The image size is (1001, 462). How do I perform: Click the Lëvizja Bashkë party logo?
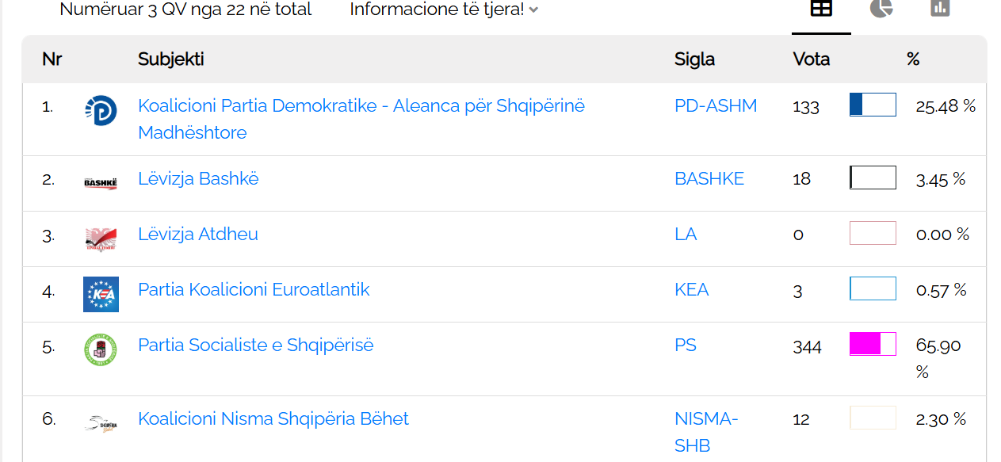(x=101, y=183)
